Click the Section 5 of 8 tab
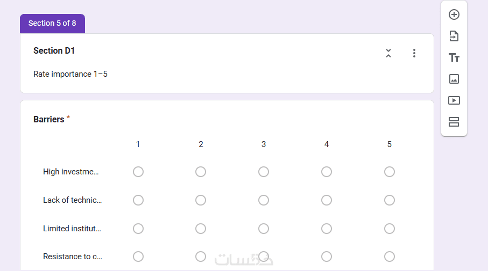 click(x=52, y=23)
